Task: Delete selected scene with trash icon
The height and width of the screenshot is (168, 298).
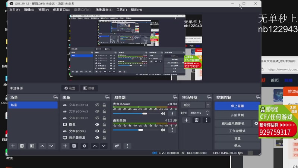Action: click(x=22, y=146)
